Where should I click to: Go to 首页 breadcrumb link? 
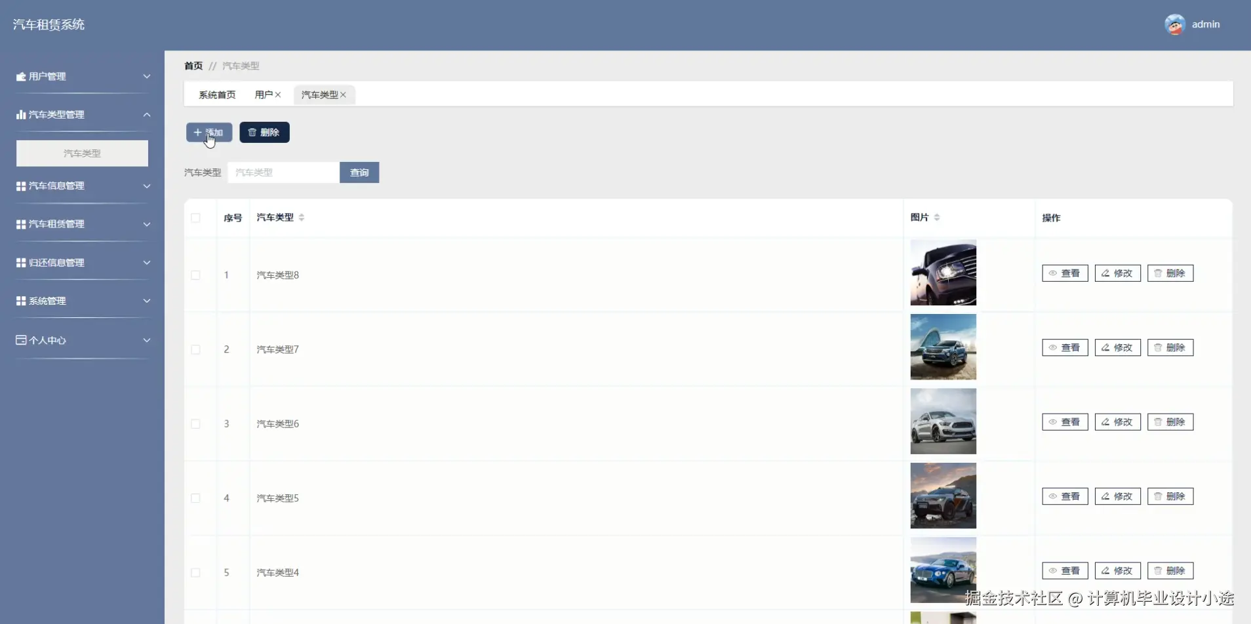click(x=193, y=66)
